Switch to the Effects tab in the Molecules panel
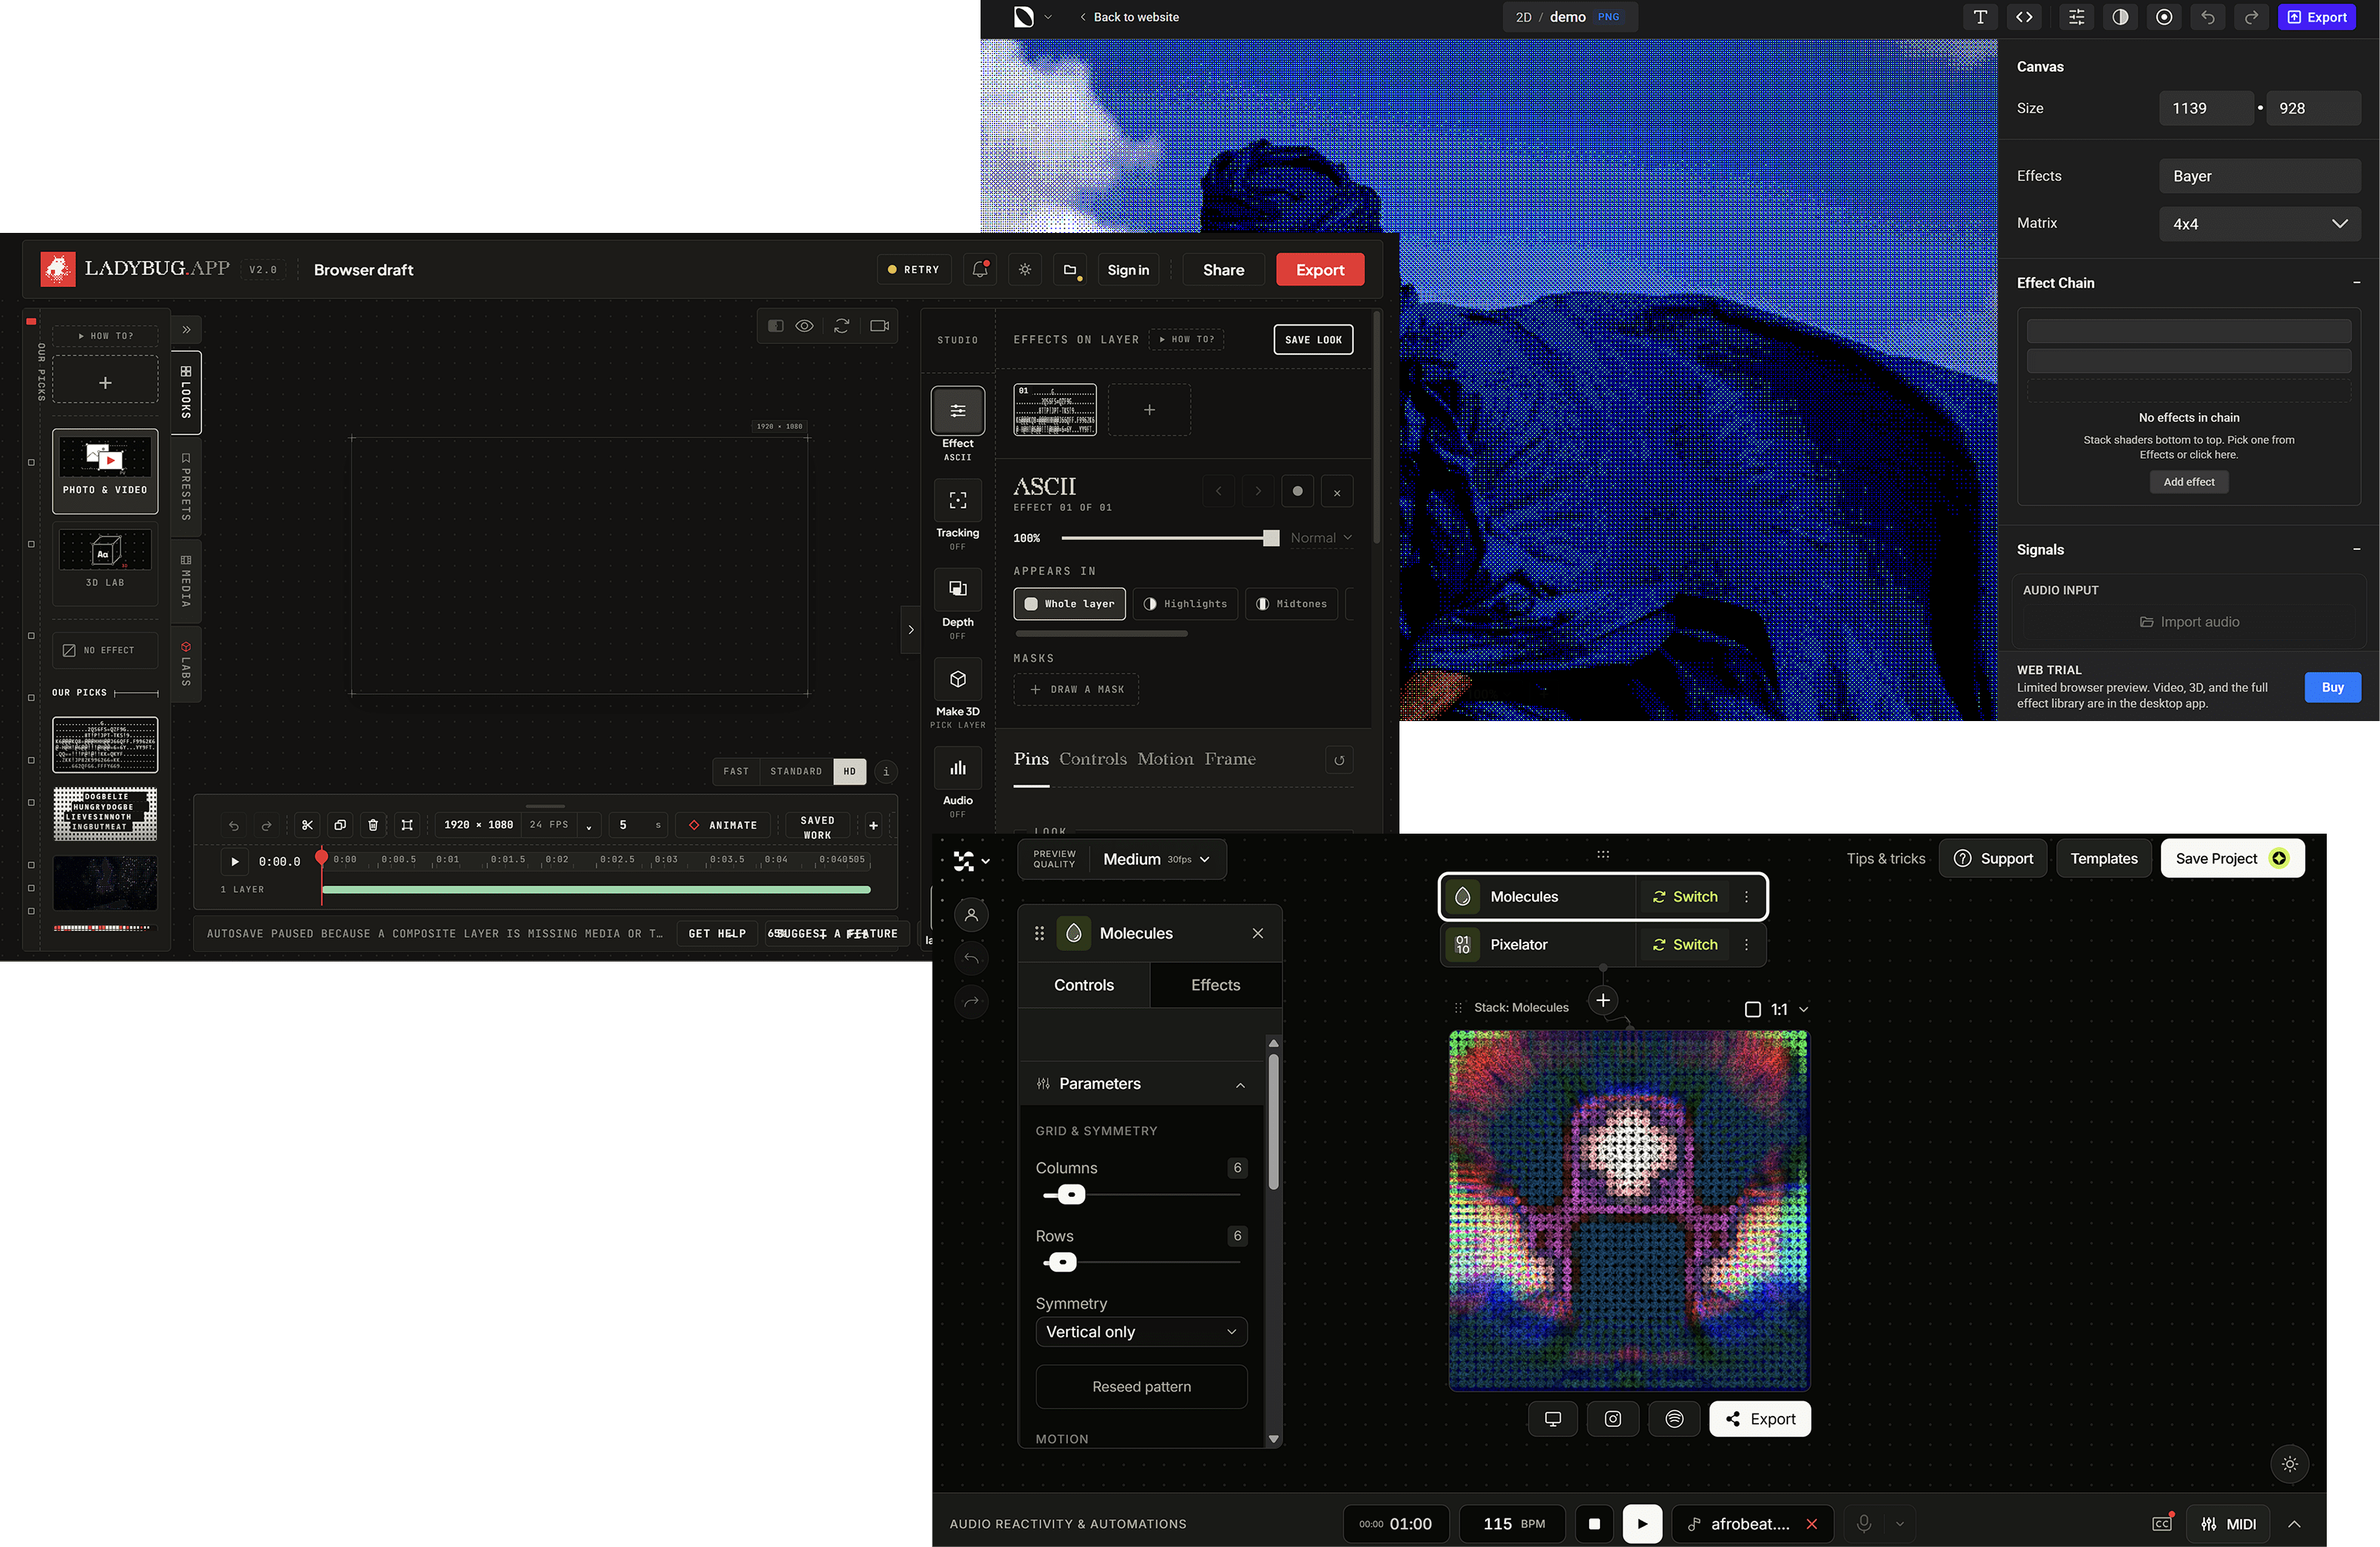The image size is (2380, 1547). coord(1216,986)
